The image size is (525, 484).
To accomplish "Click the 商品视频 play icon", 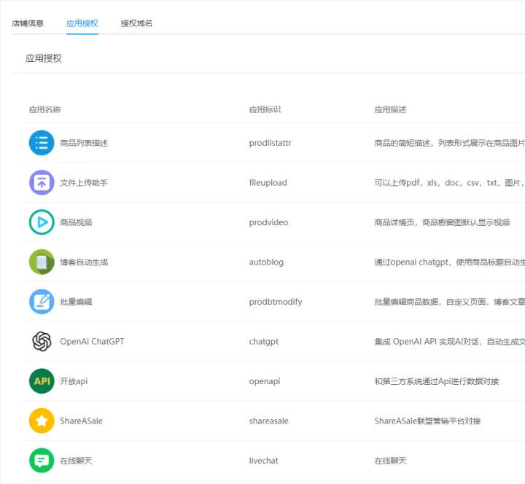I will click(x=42, y=222).
